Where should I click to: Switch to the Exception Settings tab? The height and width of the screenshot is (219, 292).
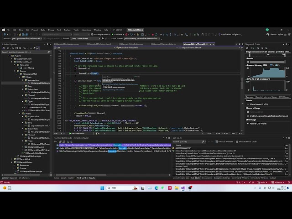[222, 178]
